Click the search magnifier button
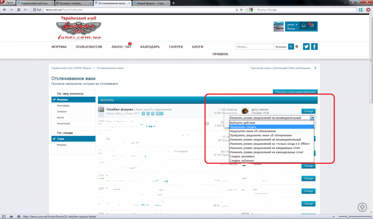Image resolution: width=373 pixels, height=219 pixels. click(x=291, y=47)
